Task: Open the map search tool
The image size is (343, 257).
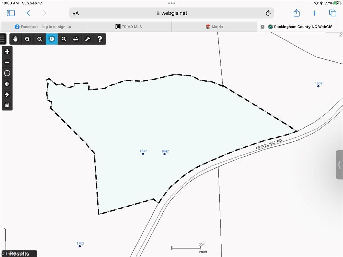Action: click(x=64, y=39)
